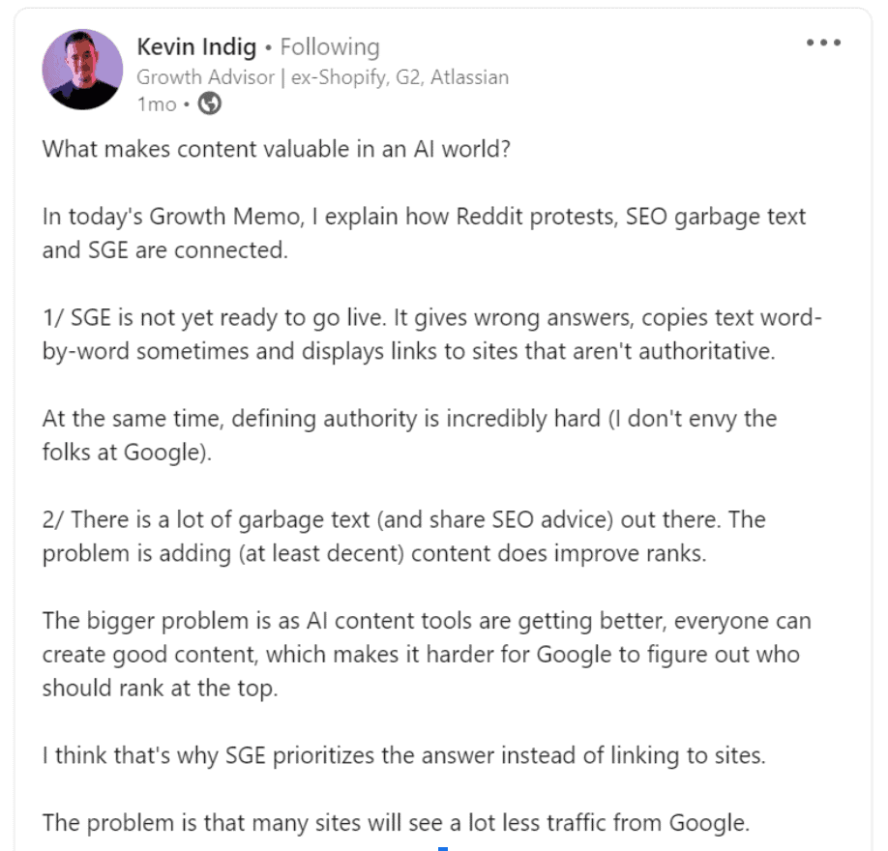Image resolution: width=888 pixels, height=851 pixels.
Task: Open Kevin Indig's profile photo
Action: pyautogui.click(x=82, y=69)
